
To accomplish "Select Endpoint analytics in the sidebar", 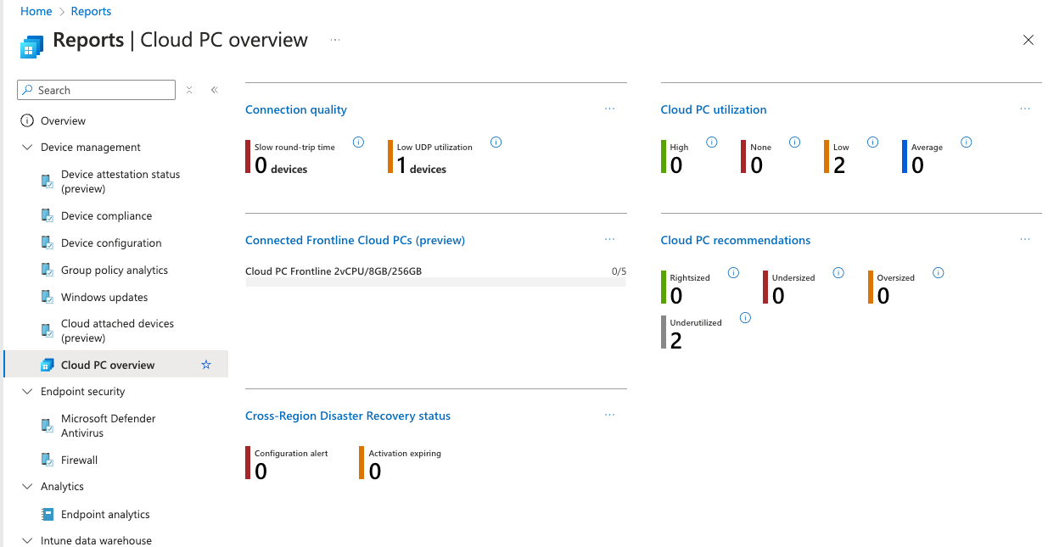I will coord(105,515).
